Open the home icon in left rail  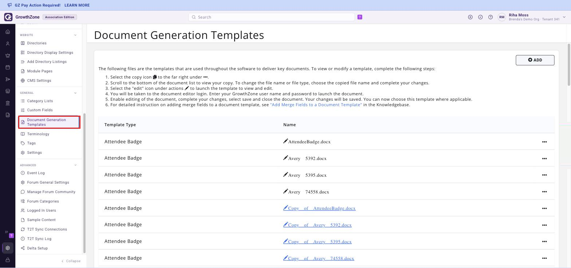click(x=8, y=32)
